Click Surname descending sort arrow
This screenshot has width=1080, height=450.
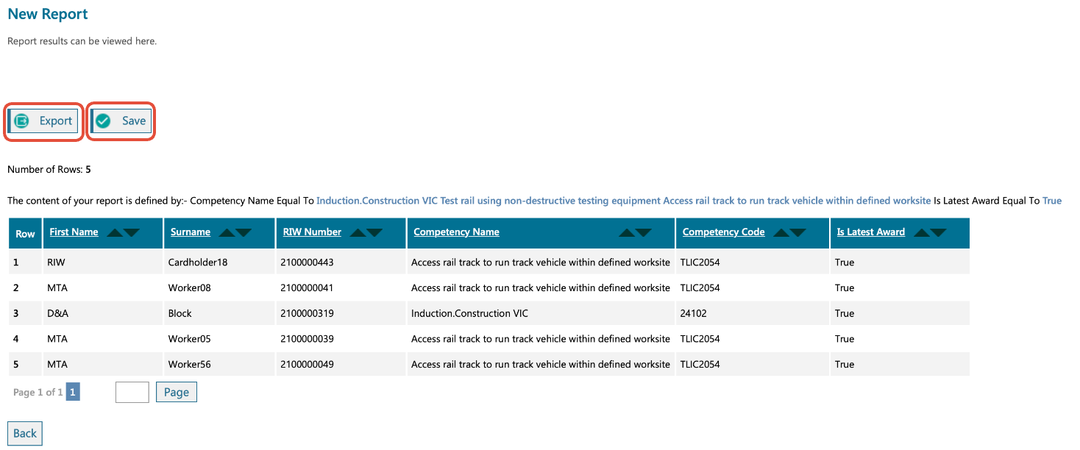click(244, 233)
